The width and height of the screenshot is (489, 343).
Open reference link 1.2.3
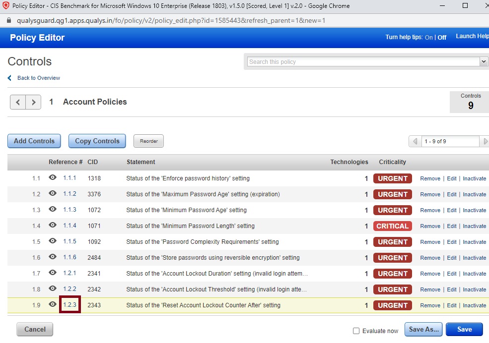coord(70,305)
